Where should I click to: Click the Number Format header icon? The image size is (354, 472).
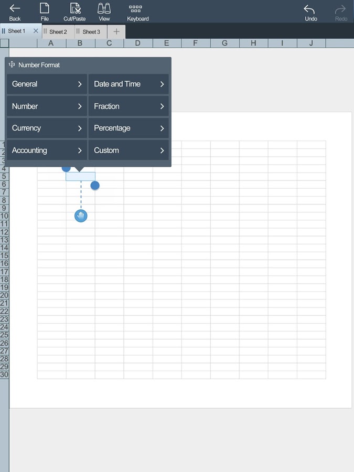[12, 65]
